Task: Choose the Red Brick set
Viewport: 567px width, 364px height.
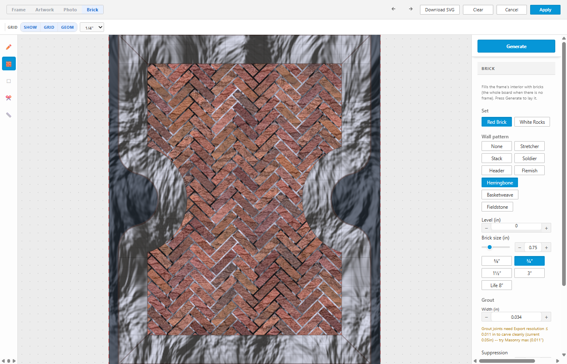Action: tap(497, 122)
